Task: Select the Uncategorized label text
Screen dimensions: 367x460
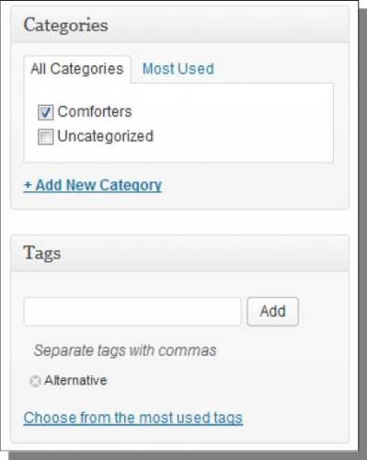Action: [106, 136]
